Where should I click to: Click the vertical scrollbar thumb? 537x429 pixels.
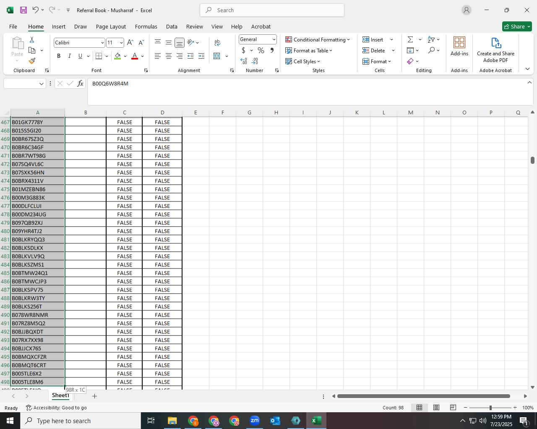point(532,160)
